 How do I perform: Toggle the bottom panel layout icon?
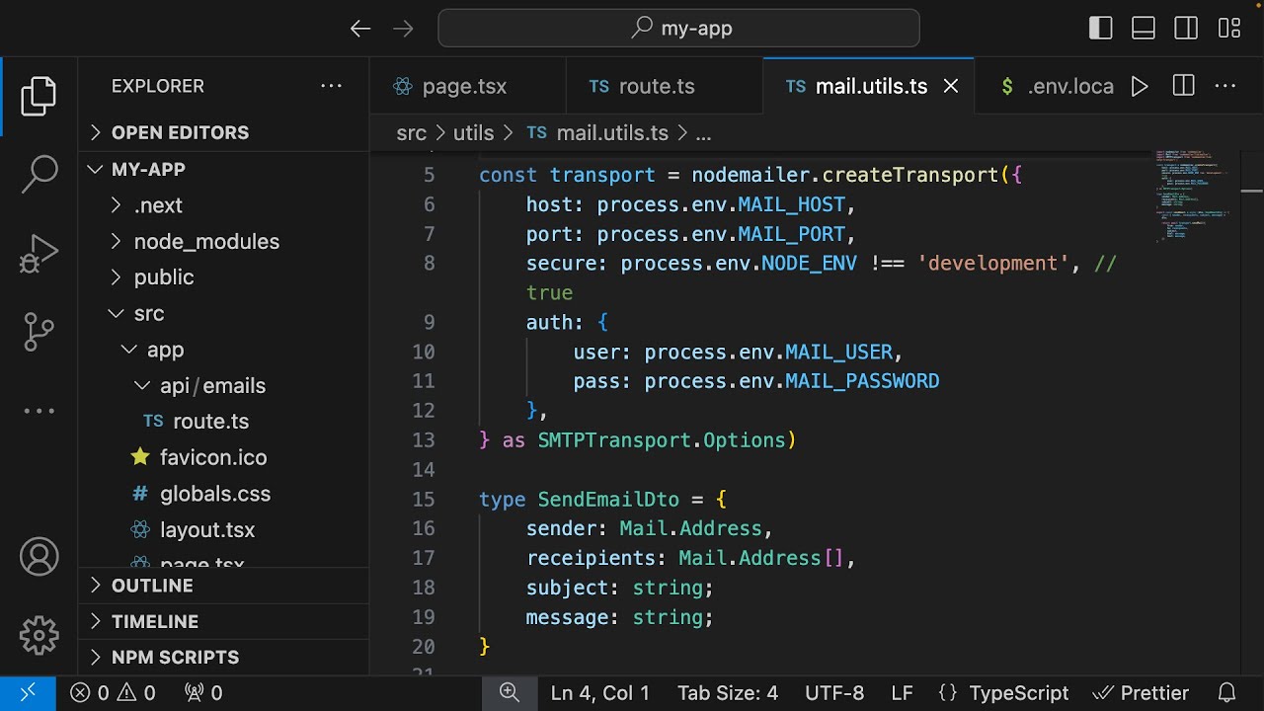pos(1144,29)
